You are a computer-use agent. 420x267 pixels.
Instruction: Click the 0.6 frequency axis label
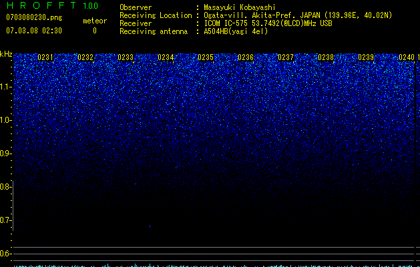pyautogui.click(x=5, y=254)
